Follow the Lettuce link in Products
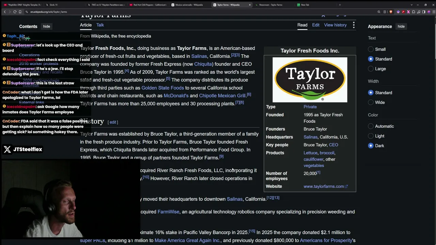Viewport: 436px width, 245px height. 310,153
